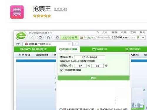
Task: Expand the menu bar chevron arrow
Action: point(98,32)
